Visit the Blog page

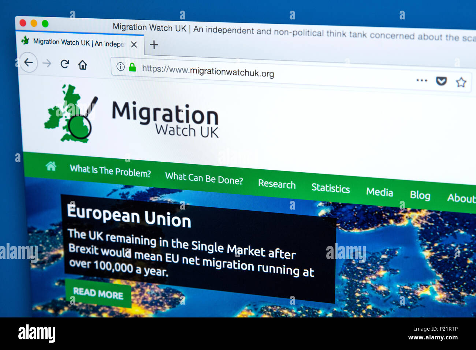(420, 195)
